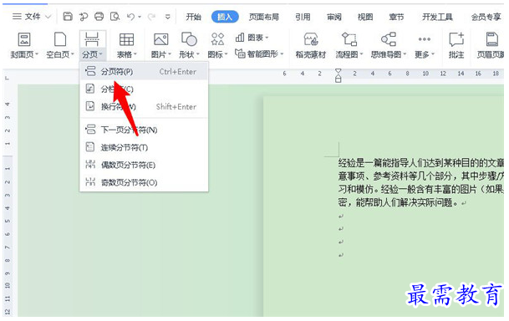This screenshot has height=321, width=509.
Task: Switch to the 页面布局 tab
Action: click(264, 17)
